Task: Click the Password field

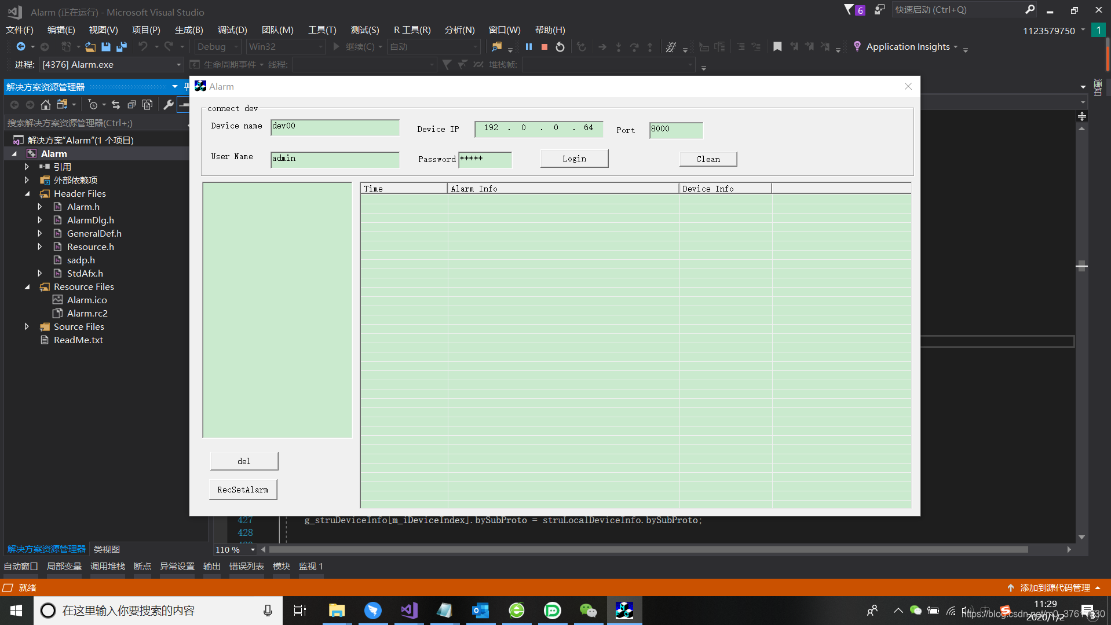Action: pyautogui.click(x=485, y=160)
